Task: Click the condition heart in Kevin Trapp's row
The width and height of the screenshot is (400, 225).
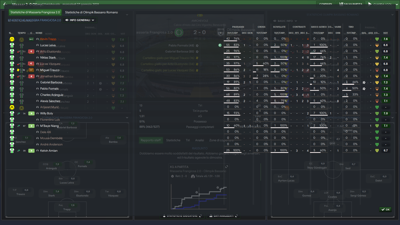Action: tap(377, 39)
